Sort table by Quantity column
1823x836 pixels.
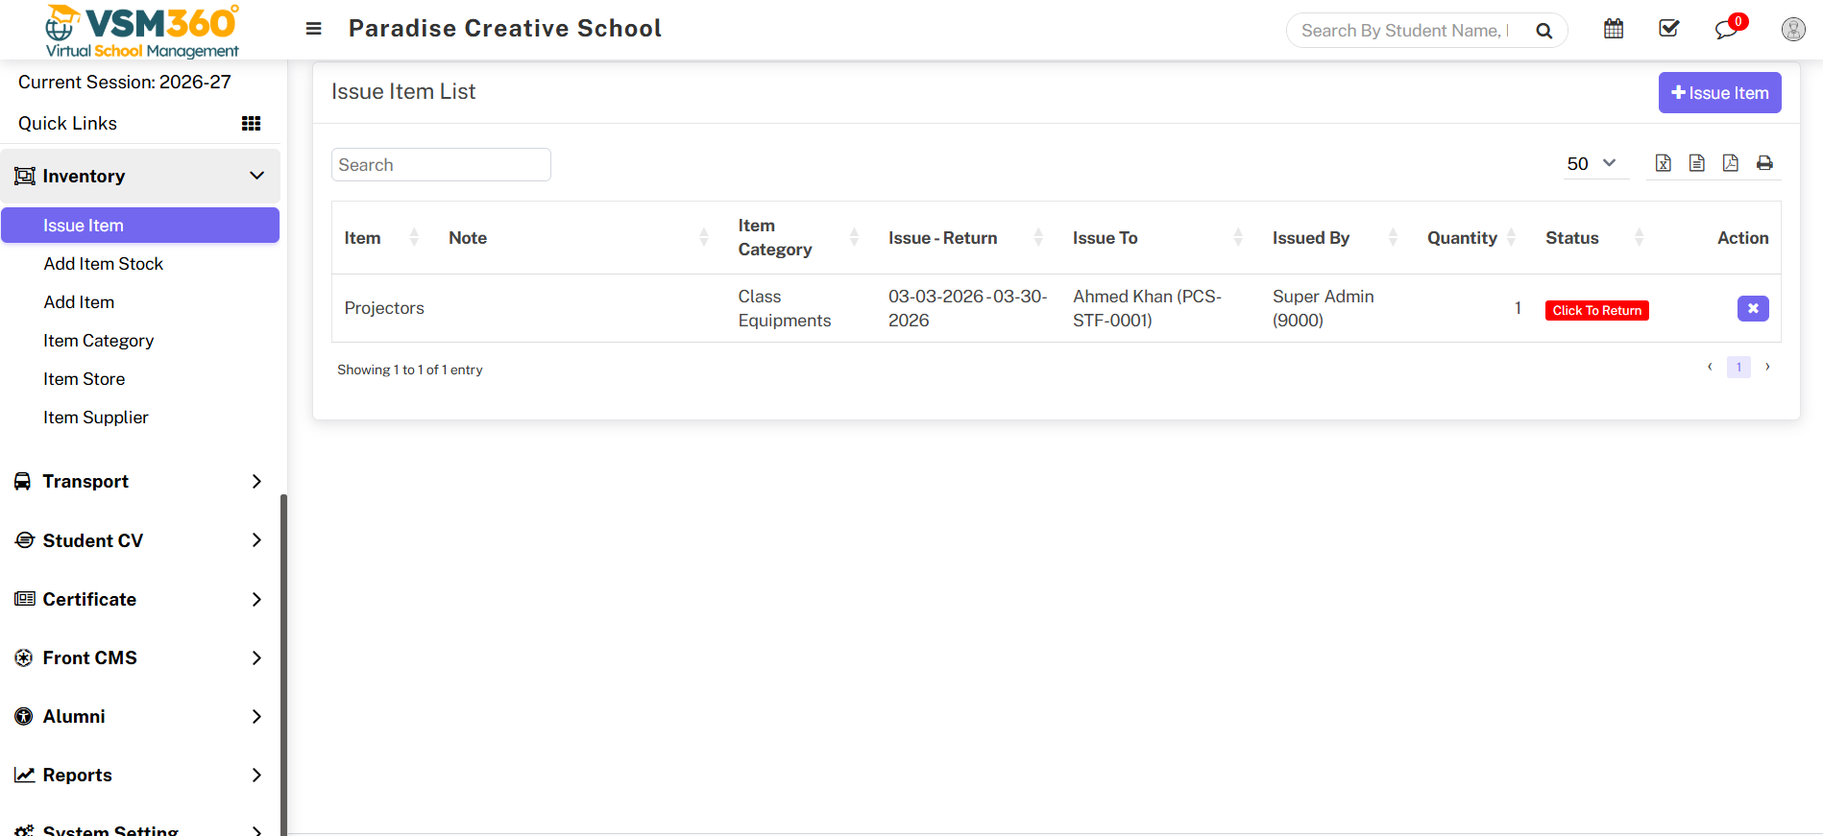pos(1462,238)
